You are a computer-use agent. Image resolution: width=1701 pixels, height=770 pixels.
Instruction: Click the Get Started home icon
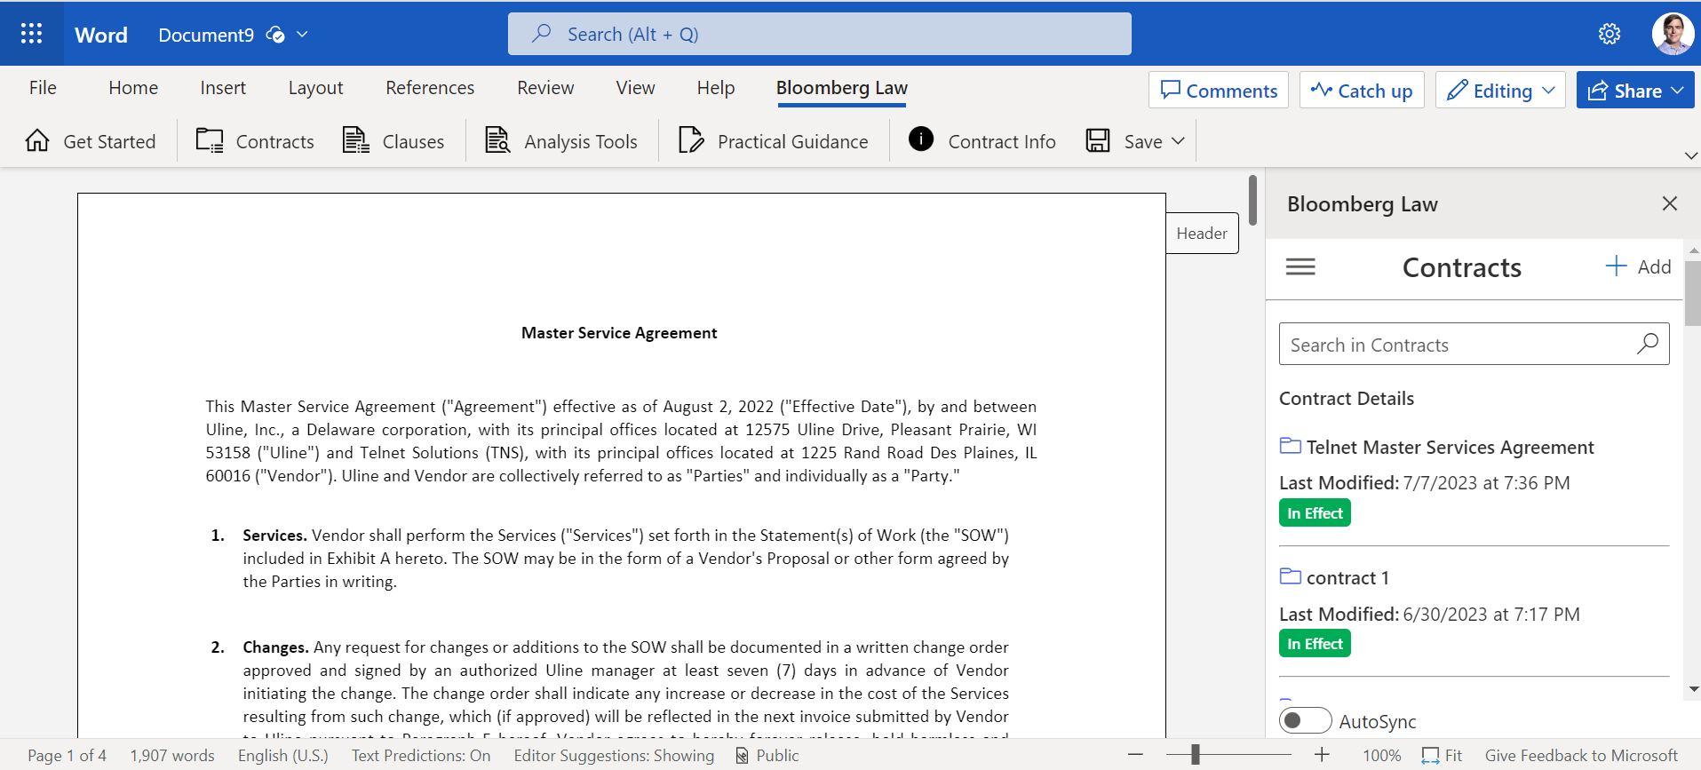pyautogui.click(x=37, y=140)
